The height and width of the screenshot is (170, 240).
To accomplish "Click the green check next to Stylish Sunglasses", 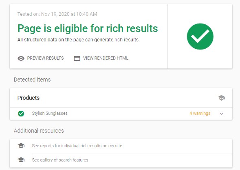I will 21,114.
